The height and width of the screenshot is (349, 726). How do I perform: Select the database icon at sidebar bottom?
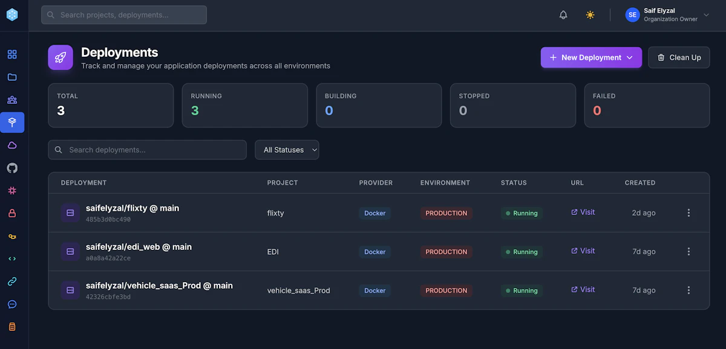click(11, 326)
